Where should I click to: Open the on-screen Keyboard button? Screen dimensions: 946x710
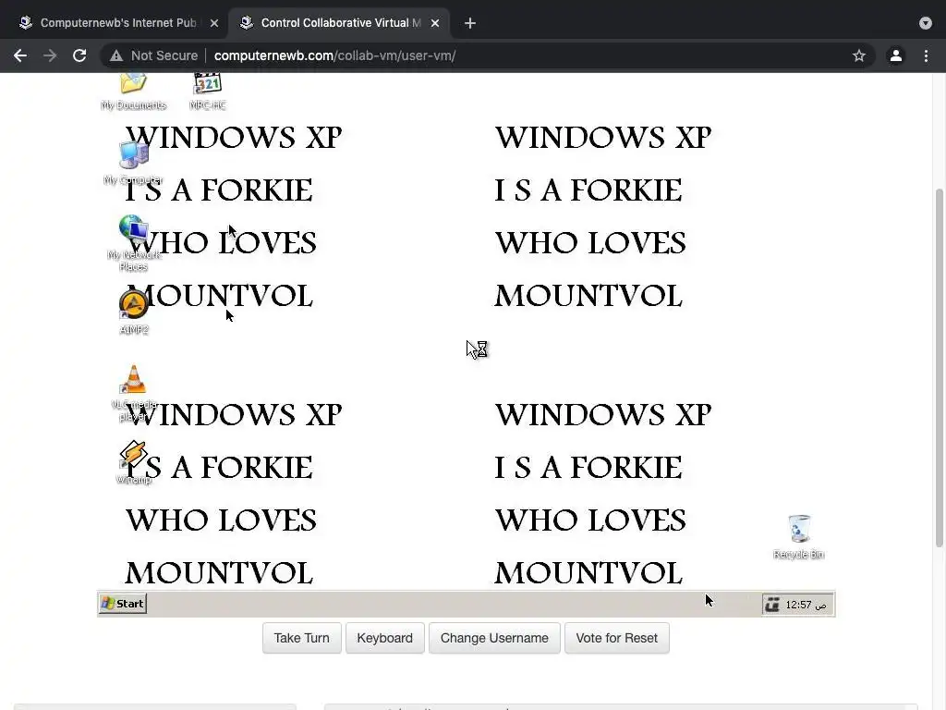point(385,638)
